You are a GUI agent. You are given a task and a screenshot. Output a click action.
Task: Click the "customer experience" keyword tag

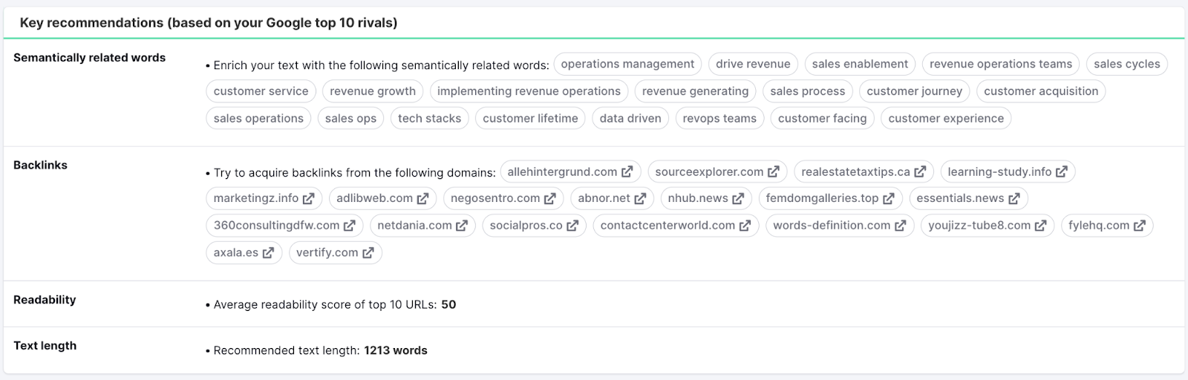click(x=945, y=119)
